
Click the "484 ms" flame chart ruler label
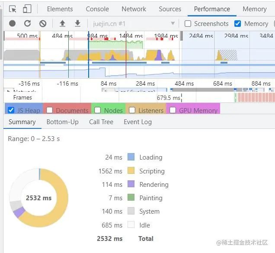click(184, 83)
